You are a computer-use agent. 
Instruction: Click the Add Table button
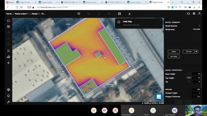(174, 57)
